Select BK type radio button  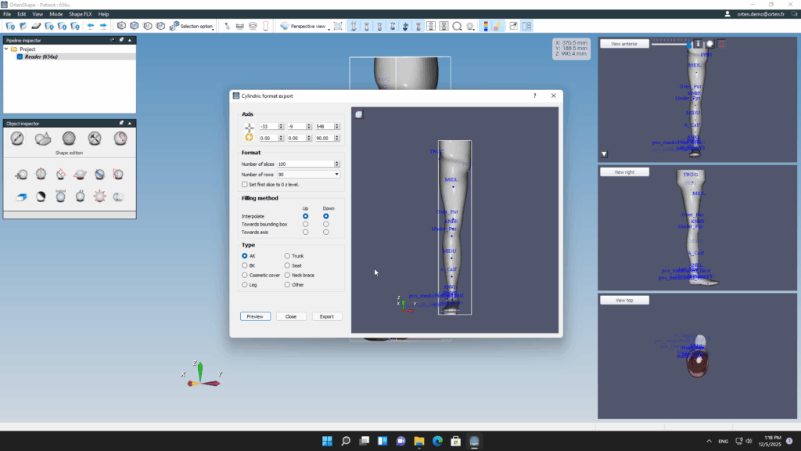pos(245,265)
